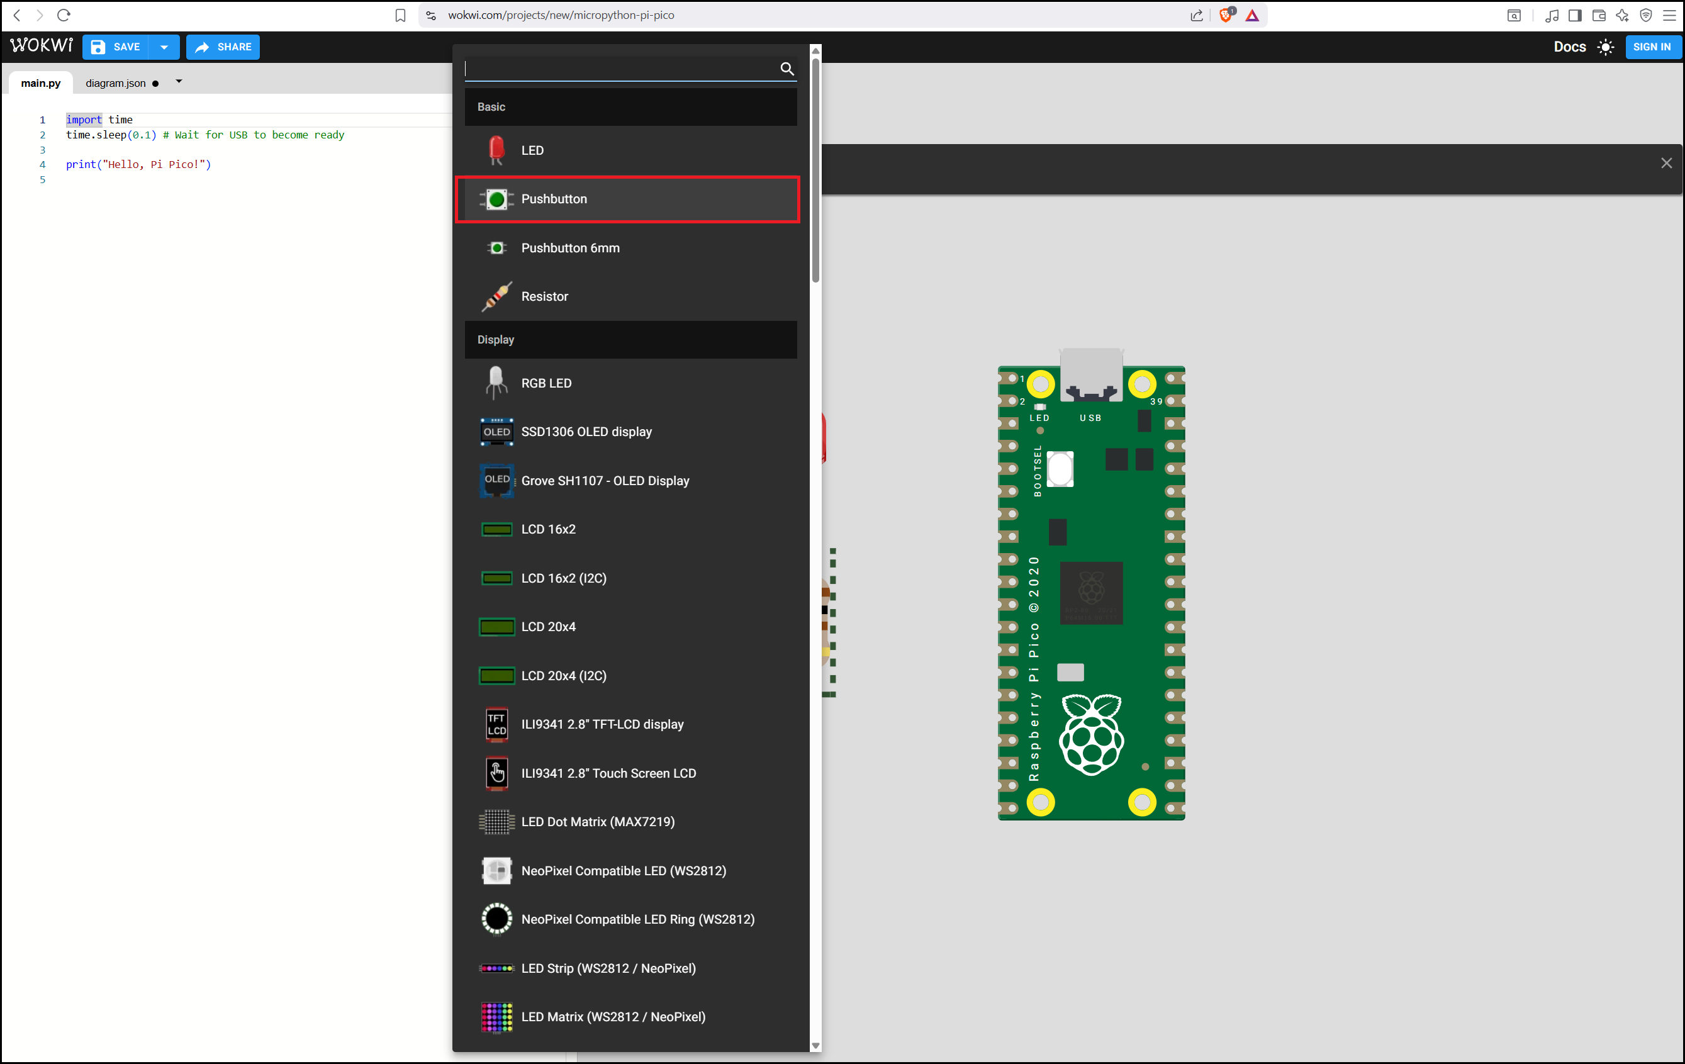Click the Share button
Image resolution: width=1685 pixels, height=1064 pixels.
point(223,47)
